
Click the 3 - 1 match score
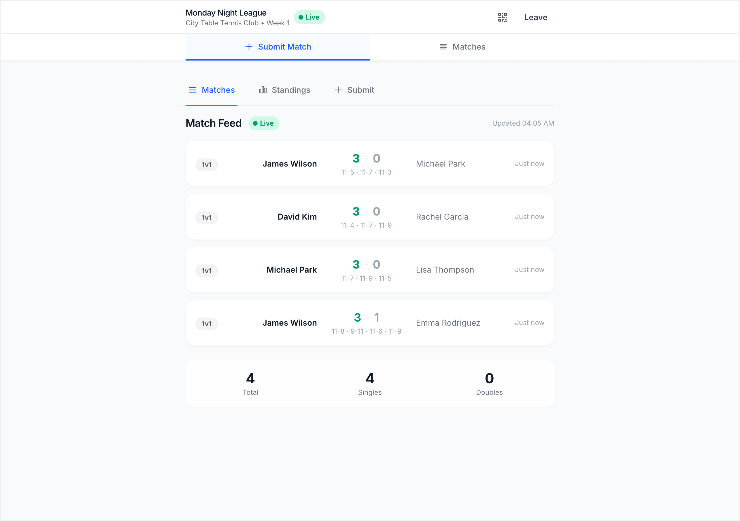[x=367, y=318]
